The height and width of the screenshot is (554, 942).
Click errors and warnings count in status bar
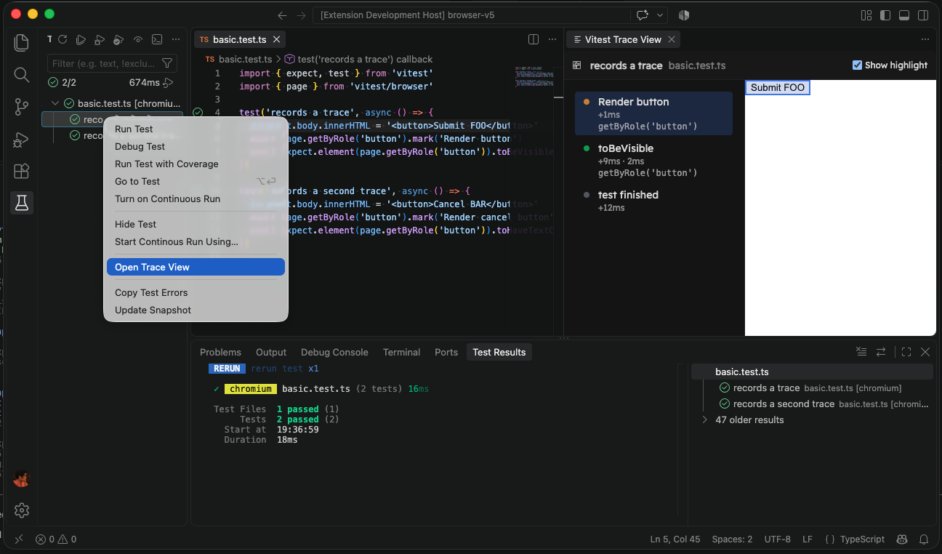[56, 539]
